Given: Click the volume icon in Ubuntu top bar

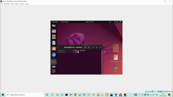Looking at the screenshot, I should (118, 22).
